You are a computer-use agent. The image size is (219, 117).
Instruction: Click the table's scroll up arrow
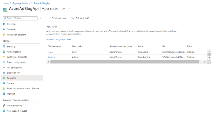pyautogui.click(x=209, y=51)
